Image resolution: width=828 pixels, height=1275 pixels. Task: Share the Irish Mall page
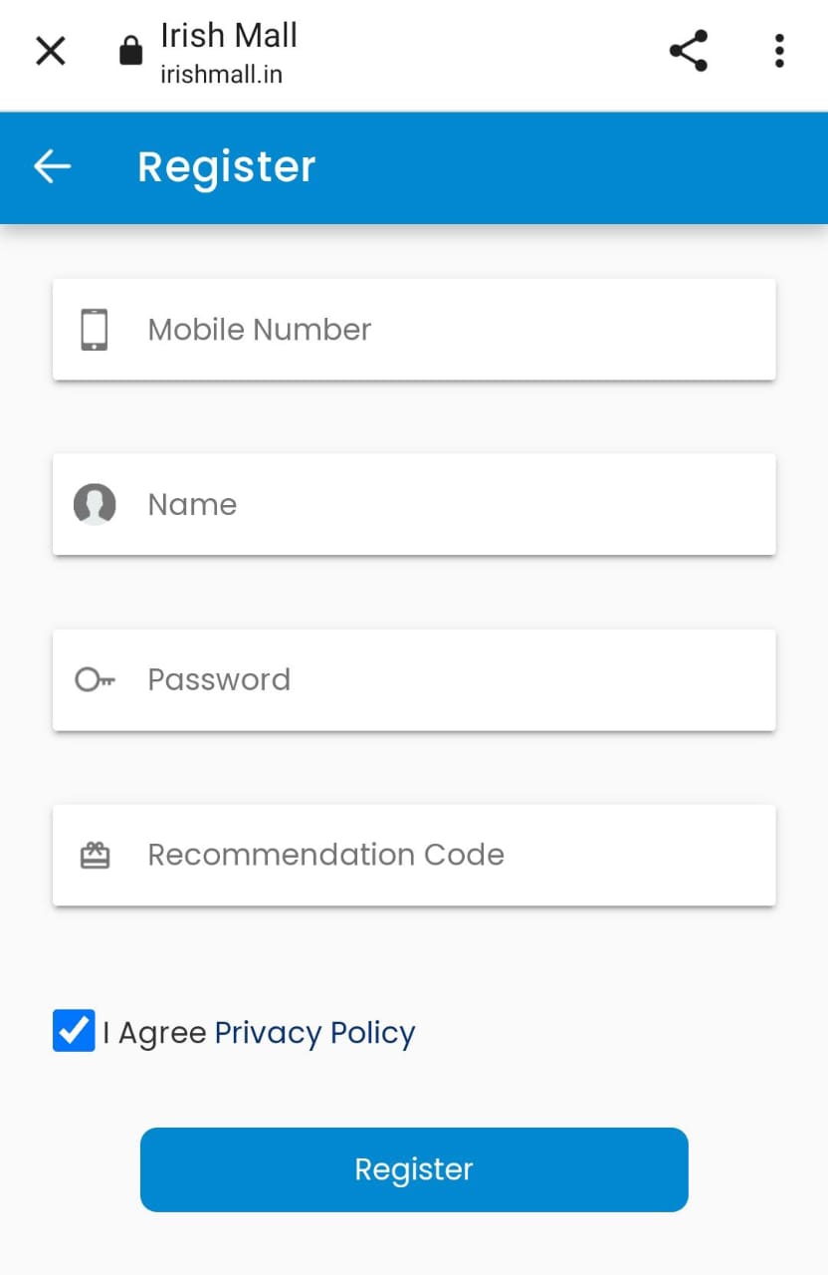coord(688,51)
